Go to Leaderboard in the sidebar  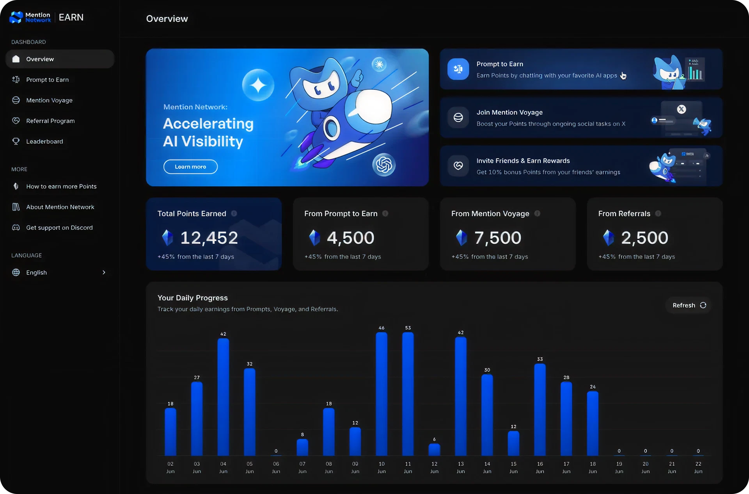[45, 142]
